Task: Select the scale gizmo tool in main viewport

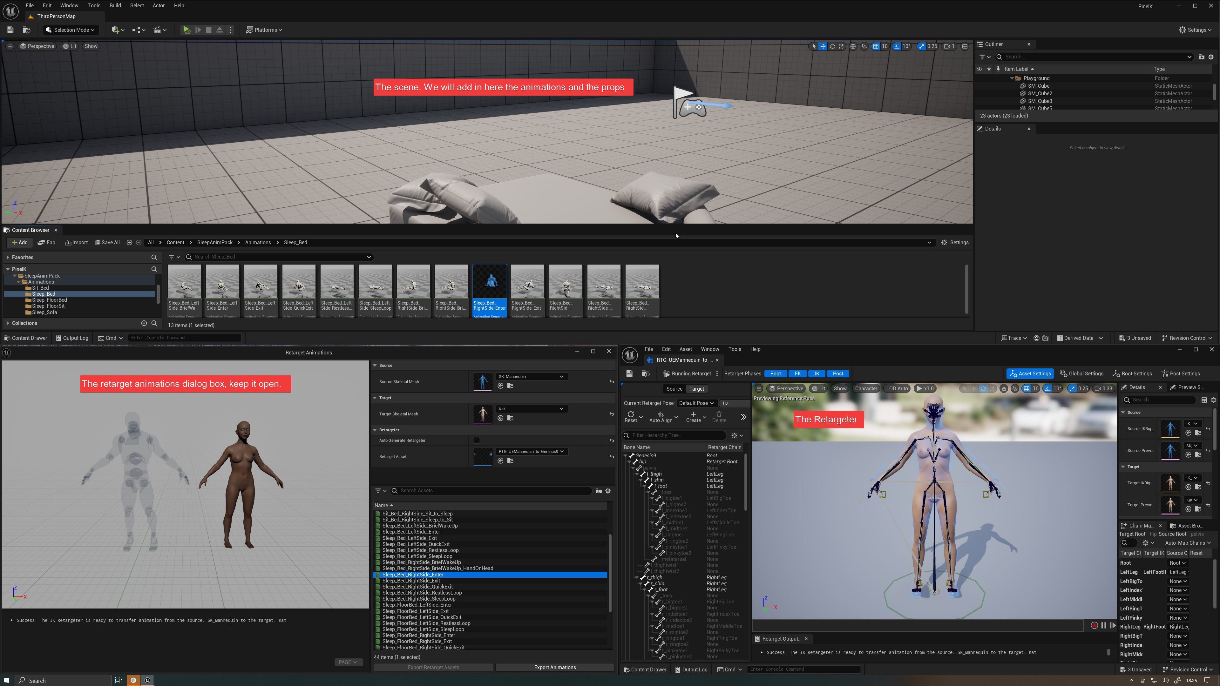Action: click(841, 46)
